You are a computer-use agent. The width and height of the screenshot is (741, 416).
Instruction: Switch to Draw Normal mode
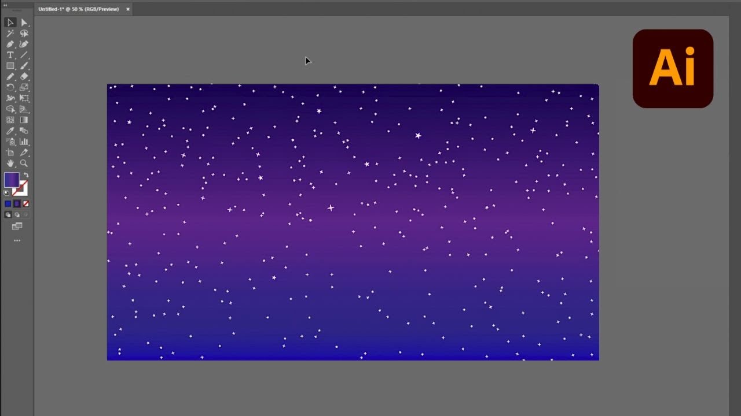8,214
